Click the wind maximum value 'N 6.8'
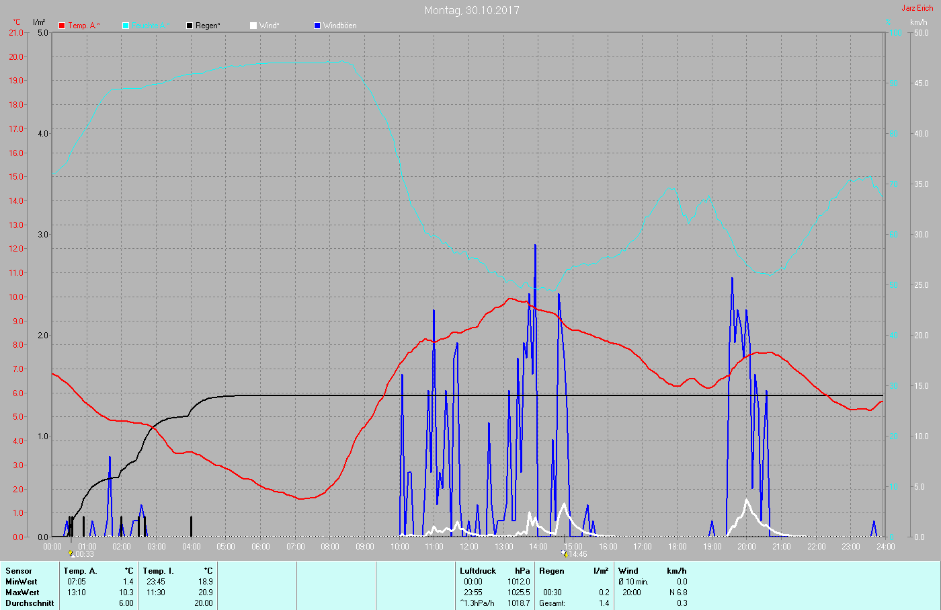Viewport: 941px width, 610px height. 678,593
